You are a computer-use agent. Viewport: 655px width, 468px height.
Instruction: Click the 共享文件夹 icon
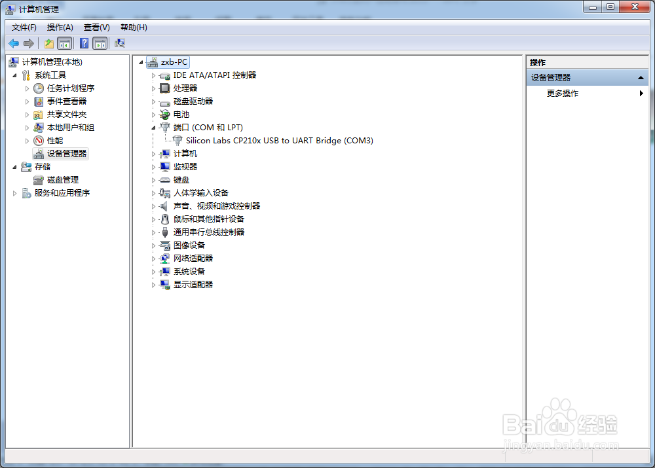pos(39,115)
